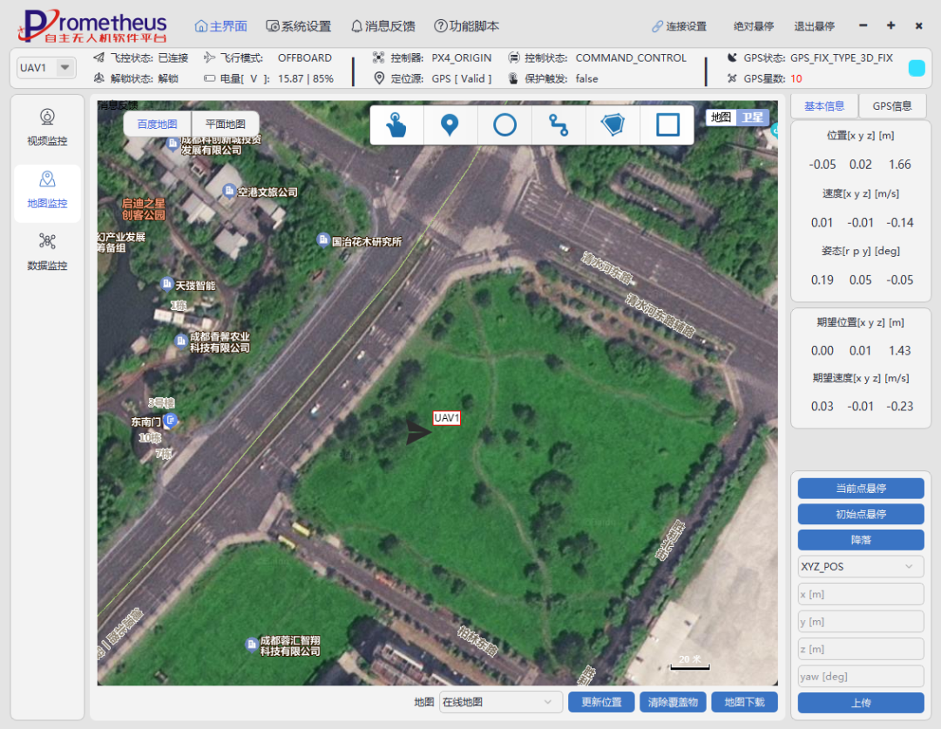Screen dimensions: 941x729
Task: Click the yaw [deg] input field
Action: pos(860,677)
